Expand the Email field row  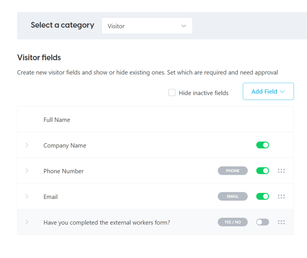[x=27, y=196]
